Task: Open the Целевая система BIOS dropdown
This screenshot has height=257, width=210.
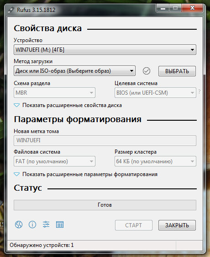Action: pos(155,93)
